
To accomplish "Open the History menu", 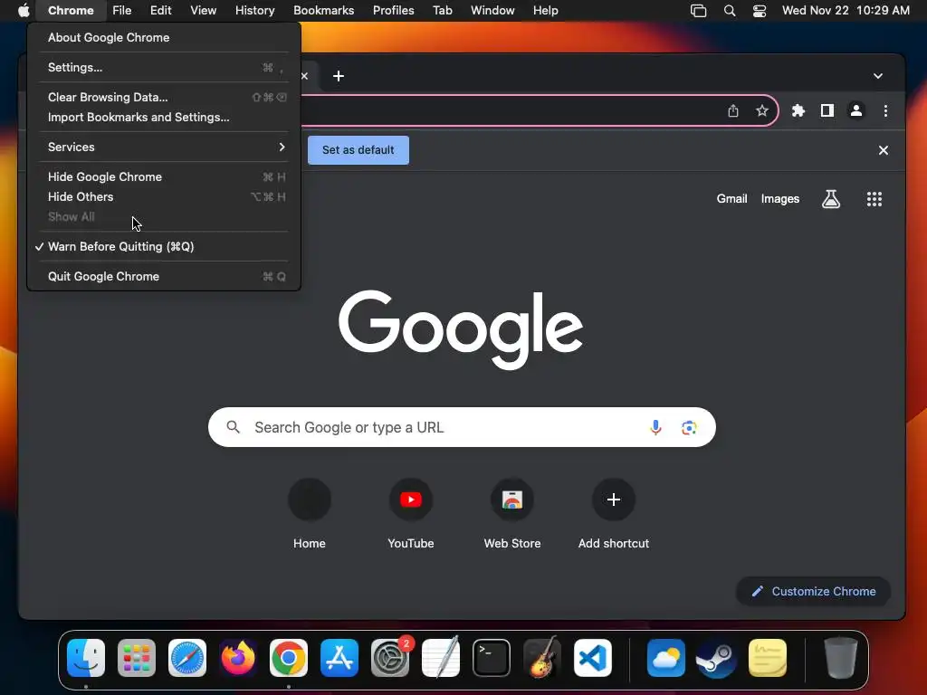I will tap(254, 11).
